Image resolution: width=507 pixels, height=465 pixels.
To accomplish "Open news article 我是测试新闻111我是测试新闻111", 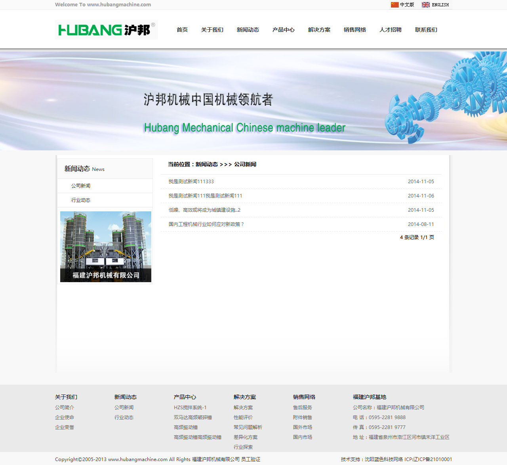I will (x=205, y=196).
